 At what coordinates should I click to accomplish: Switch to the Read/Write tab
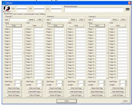click(x=8, y=14)
